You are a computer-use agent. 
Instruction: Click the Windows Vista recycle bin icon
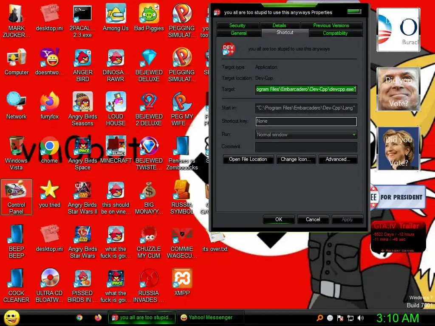pyautogui.click(x=17, y=153)
